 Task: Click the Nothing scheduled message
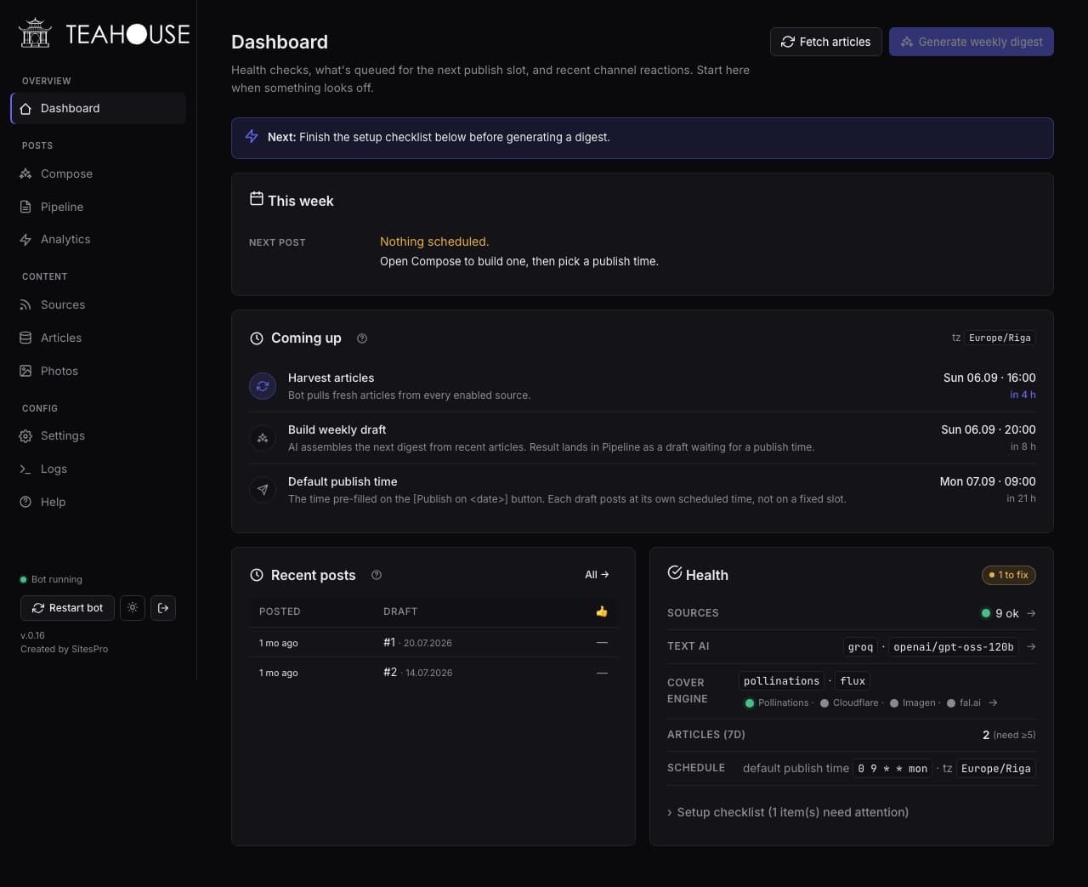coord(434,242)
